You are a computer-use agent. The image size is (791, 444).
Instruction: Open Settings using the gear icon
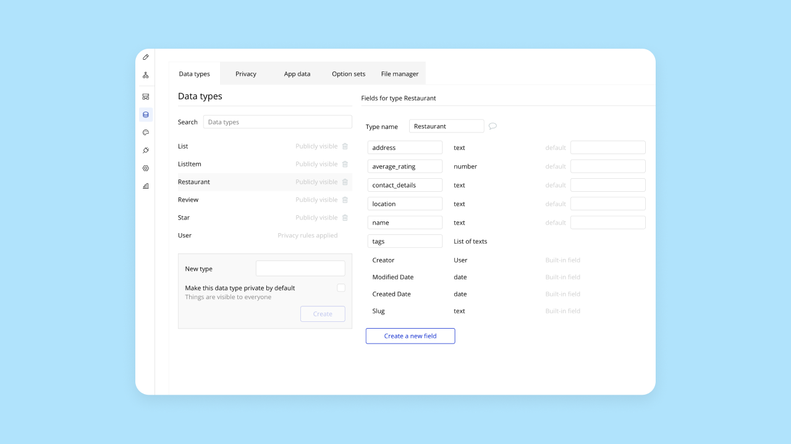[145, 168]
